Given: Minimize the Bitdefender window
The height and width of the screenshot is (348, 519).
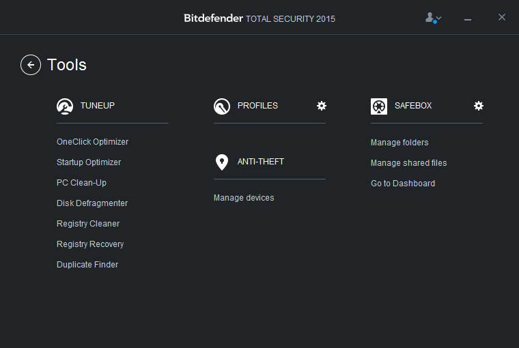Looking at the screenshot, I should coord(468,18).
